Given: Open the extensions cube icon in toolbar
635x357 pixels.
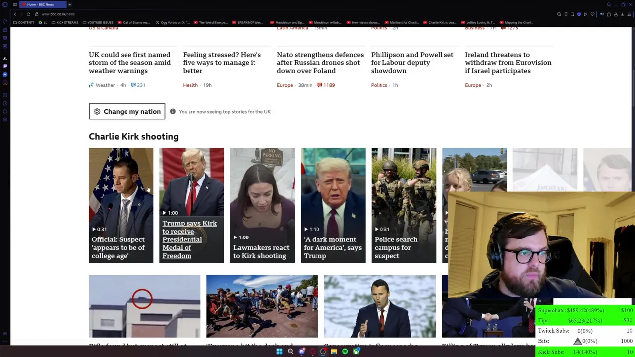Looking at the screenshot, I should pyautogui.click(x=609, y=14).
